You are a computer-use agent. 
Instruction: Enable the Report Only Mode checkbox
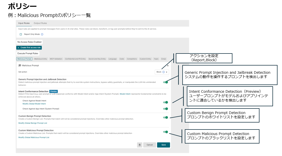coord(21,34)
